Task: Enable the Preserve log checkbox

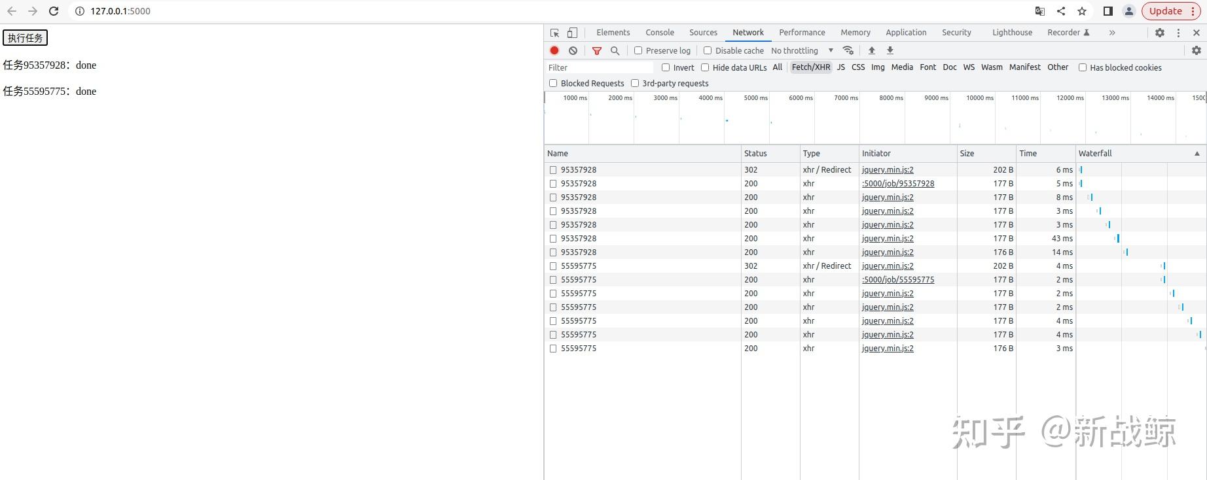Action: click(638, 50)
